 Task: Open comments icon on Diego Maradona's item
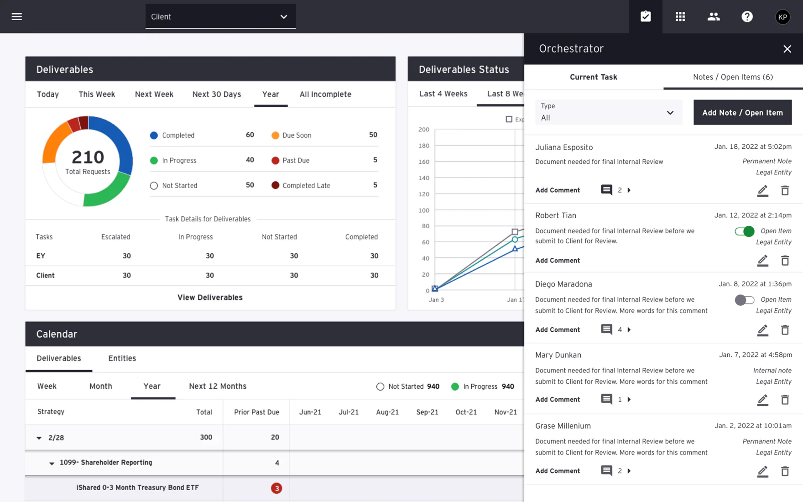click(x=606, y=329)
